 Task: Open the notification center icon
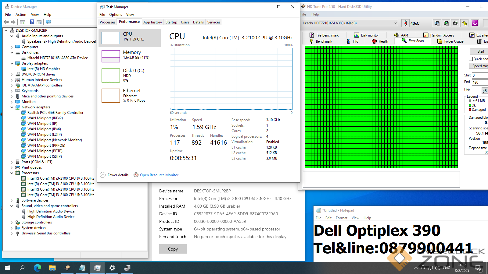[x=479, y=268]
